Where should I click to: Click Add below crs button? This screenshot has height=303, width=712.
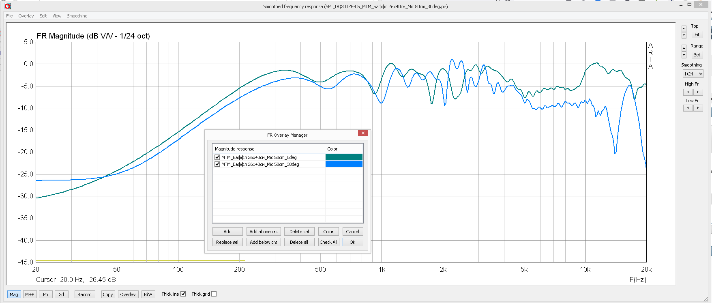[264, 242]
